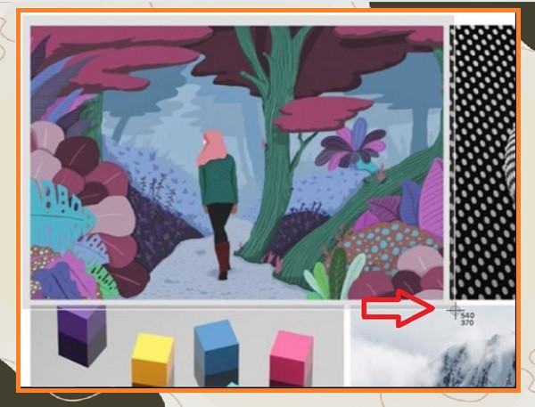Click the crosshair screenshot cursor icon
The width and height of the screenshot is (535, 407).
click(x=455, y=311)
